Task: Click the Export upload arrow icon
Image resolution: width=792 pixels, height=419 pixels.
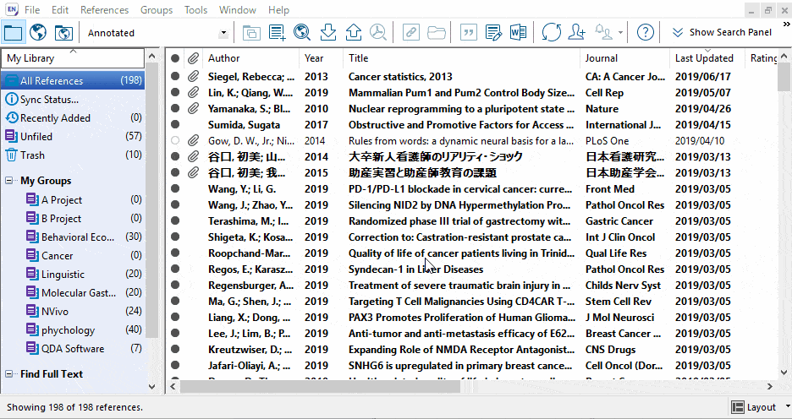Action: [x=353, y=33]
